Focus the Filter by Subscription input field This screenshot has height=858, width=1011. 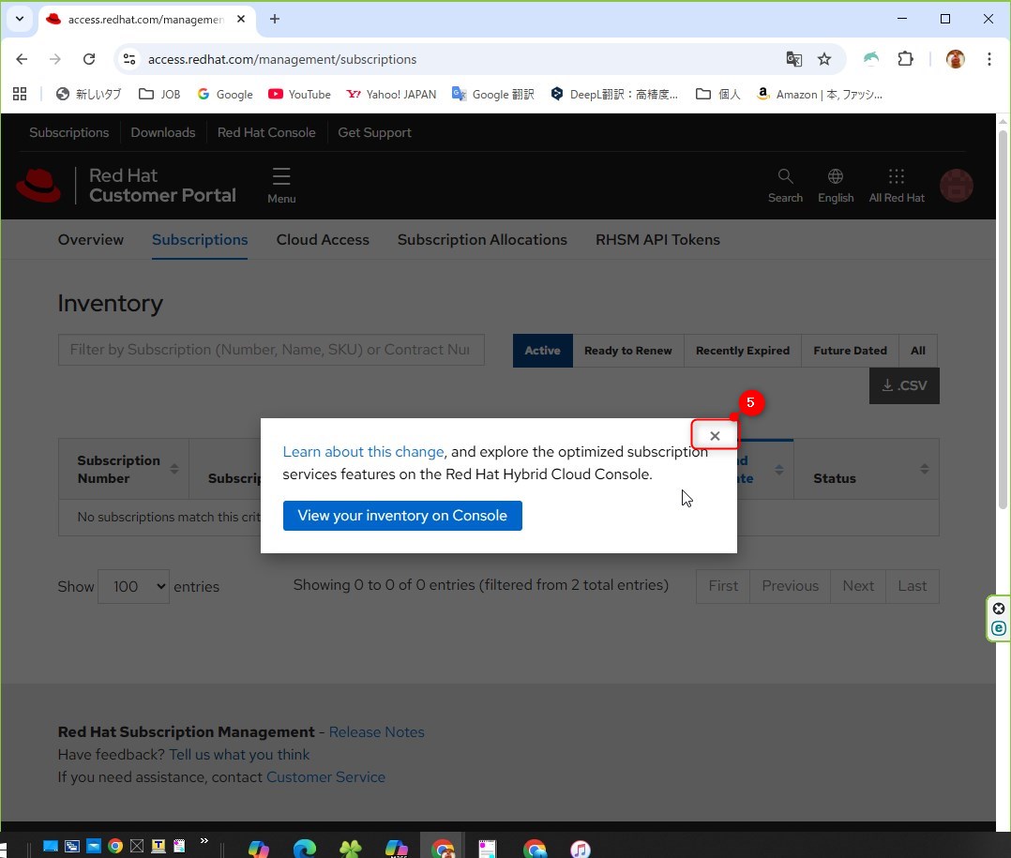pyautogui.click(x=271, y=350)
